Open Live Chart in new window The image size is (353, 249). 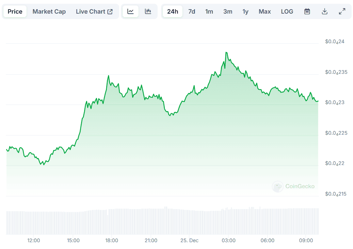click(x=94, y=12)
